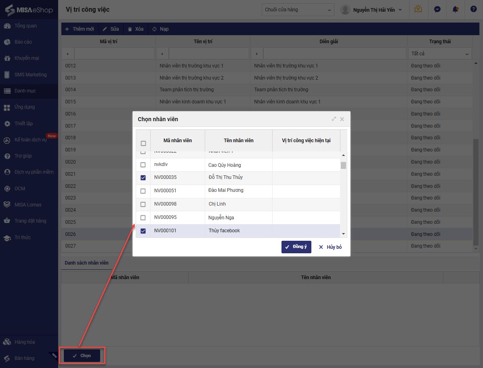This screenshot has width=483, height=368.
Task: Open the messenger chat icon in header
Action: (x=437, y=10)
